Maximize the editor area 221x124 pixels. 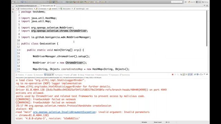tap(207, 6)
